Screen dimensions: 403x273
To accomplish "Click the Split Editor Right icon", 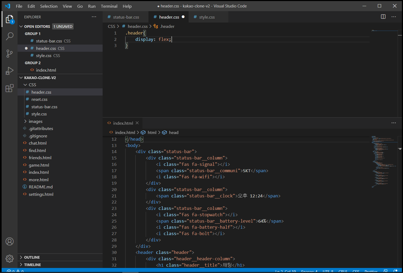I will click(x=383, y=17).
